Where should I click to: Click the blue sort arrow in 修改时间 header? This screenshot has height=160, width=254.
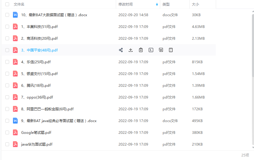tap(157, 4)
